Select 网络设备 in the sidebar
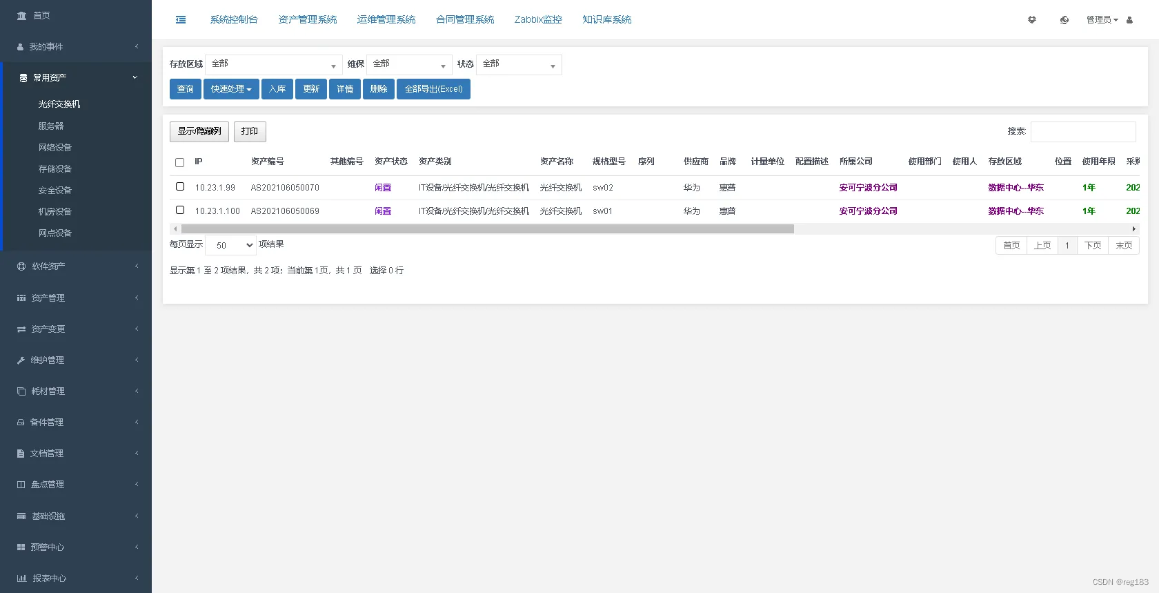The height and width of the screenshot is (593, 1159). [55, 148]
